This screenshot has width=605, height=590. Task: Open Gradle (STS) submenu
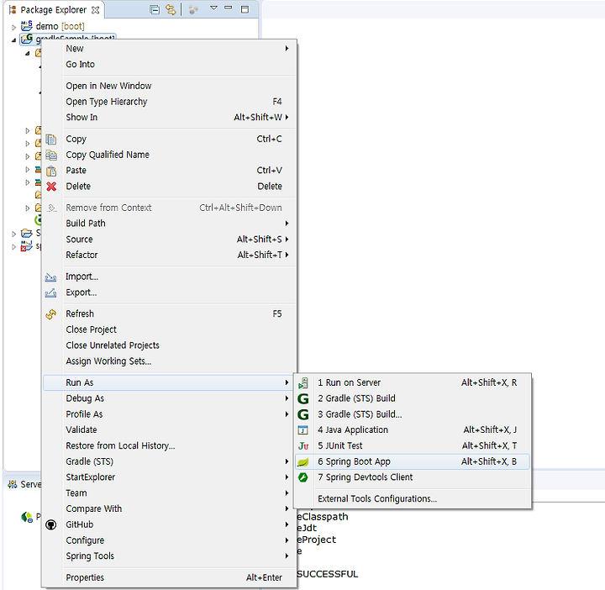tap(169, 461)
